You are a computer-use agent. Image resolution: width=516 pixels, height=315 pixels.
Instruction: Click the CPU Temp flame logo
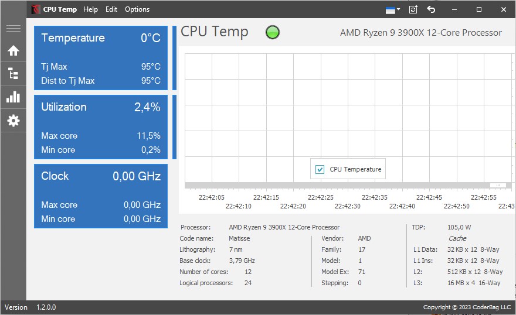pyautogui.click(x=36, y=9)
